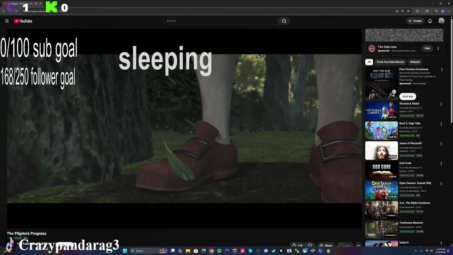Bookmark this page with the star icon
Image resolution: width=453 pixels, height=255 pixels.
pyautogui.click(x=408, y=11)
